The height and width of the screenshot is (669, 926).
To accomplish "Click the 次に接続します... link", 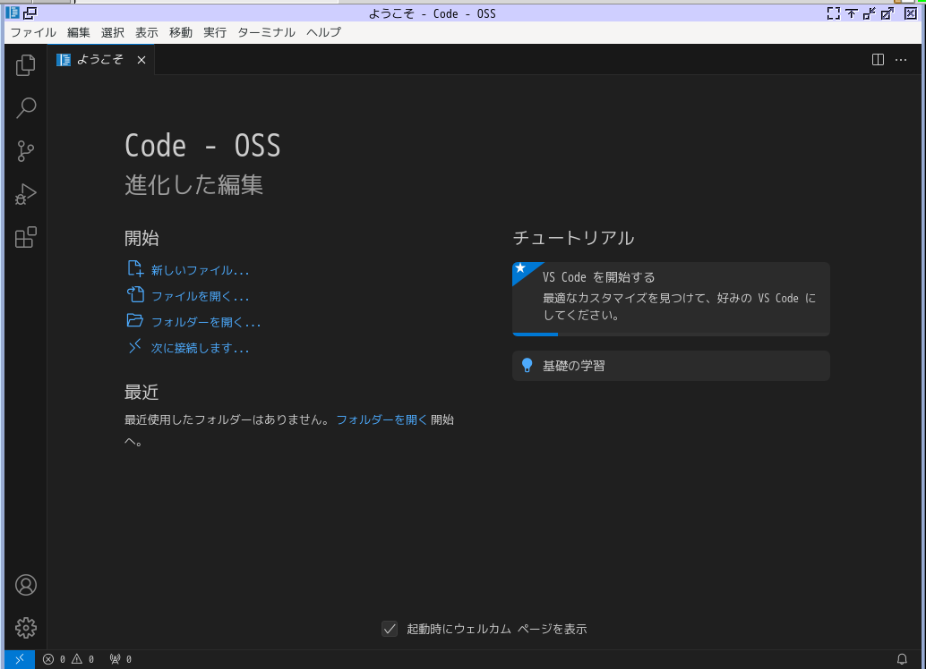I will (x=200, y=348).
